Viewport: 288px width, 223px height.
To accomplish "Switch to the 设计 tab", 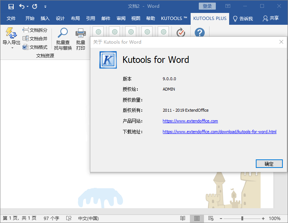I will [x=60, y=18].
